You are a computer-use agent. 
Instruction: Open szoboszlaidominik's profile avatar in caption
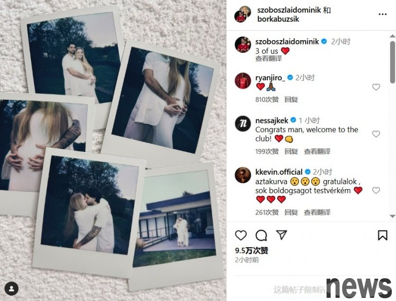[243, 44]
